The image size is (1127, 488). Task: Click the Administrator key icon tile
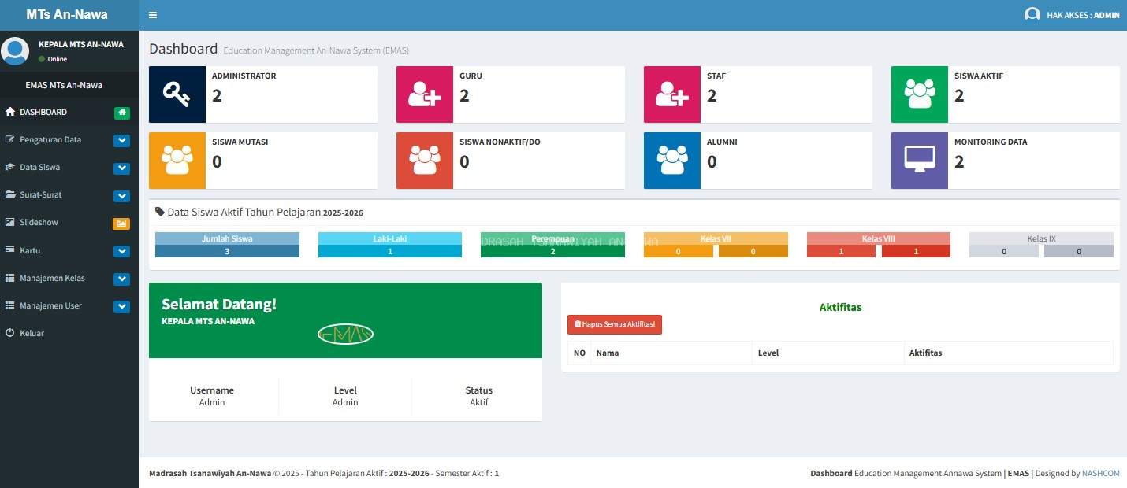(x=177, y=94)
